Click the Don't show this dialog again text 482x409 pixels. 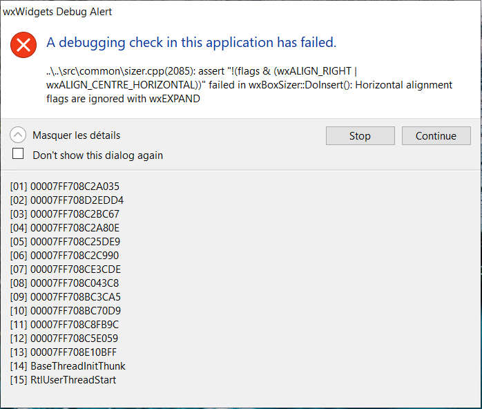[x=98, y=155]
